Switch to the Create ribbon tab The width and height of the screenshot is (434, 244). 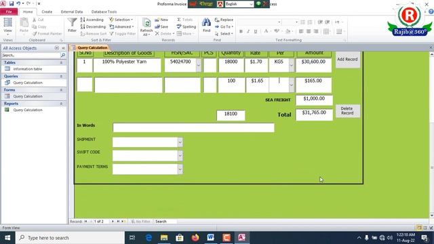47,12
